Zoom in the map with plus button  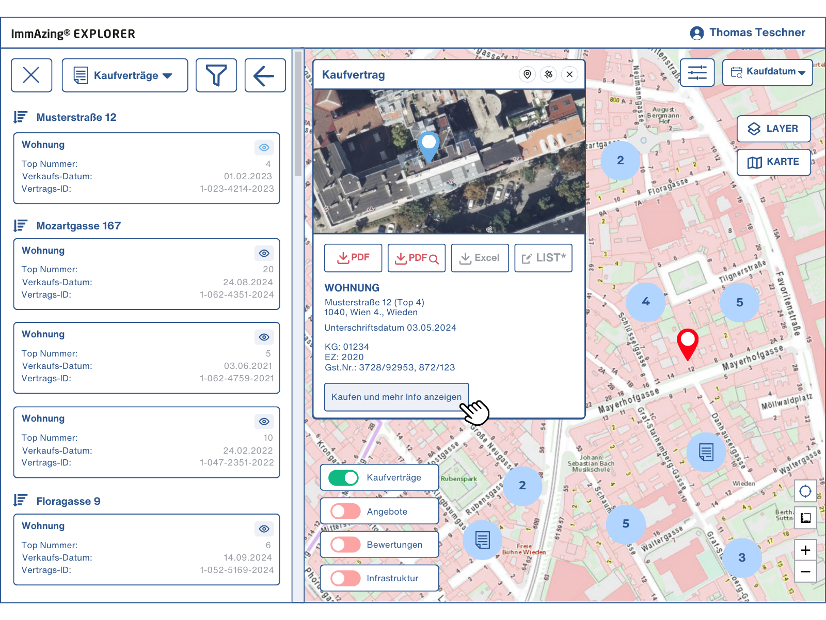click(805, 550)
